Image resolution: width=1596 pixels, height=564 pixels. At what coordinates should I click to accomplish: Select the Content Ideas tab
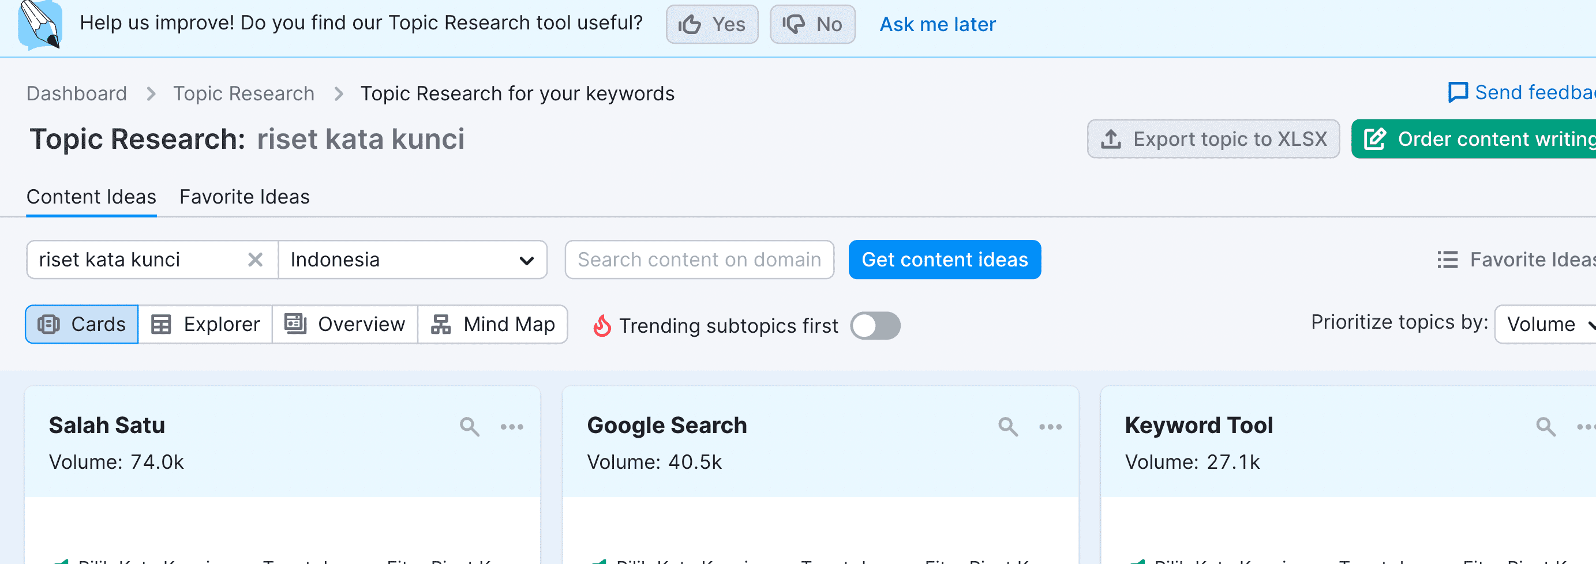pyautogui.click(x=91, y=197)
